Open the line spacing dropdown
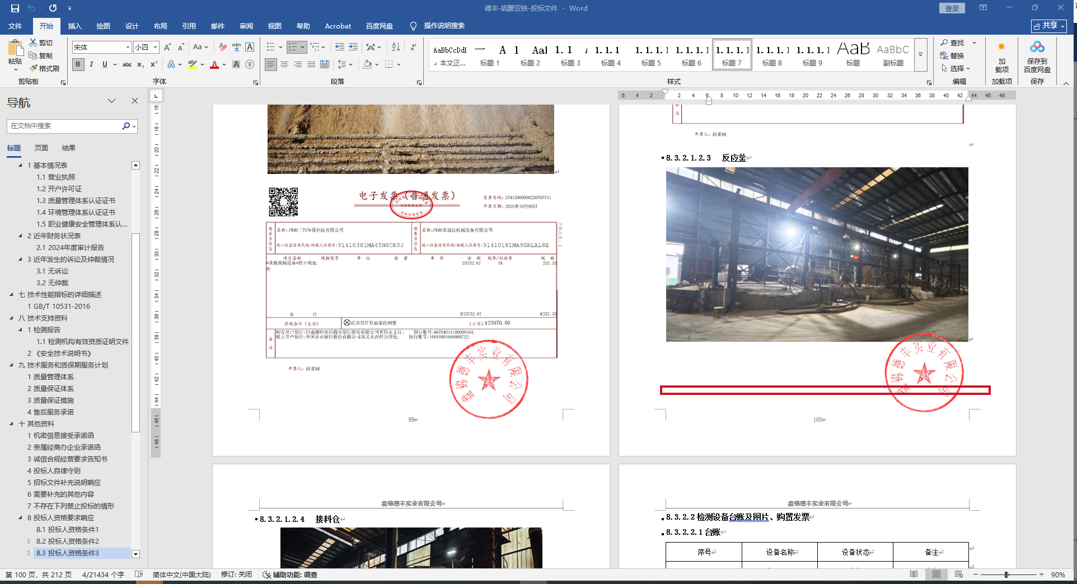 [350, 64]
